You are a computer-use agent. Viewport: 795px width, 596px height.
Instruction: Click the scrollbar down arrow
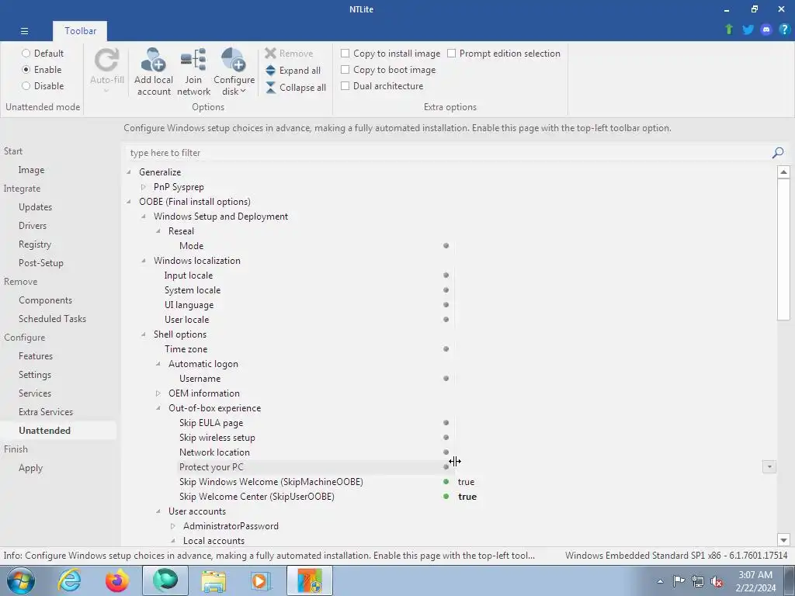pos(783,540)
